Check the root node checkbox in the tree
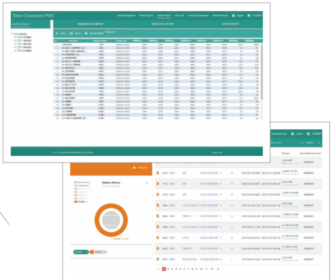The width and height of the screenshot is (332, 280). (x=16, y=34)
